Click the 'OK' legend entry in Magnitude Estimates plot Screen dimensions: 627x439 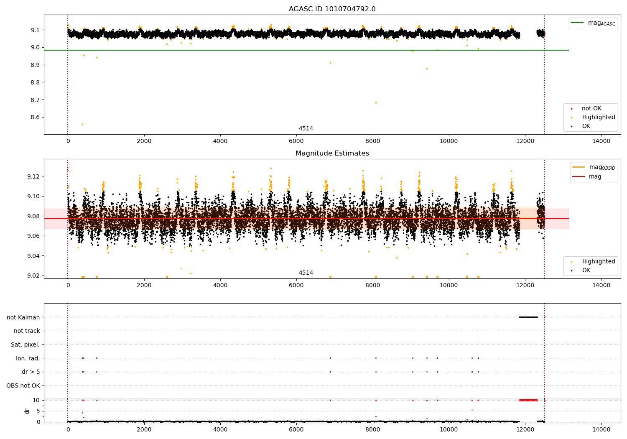[586, 271]
